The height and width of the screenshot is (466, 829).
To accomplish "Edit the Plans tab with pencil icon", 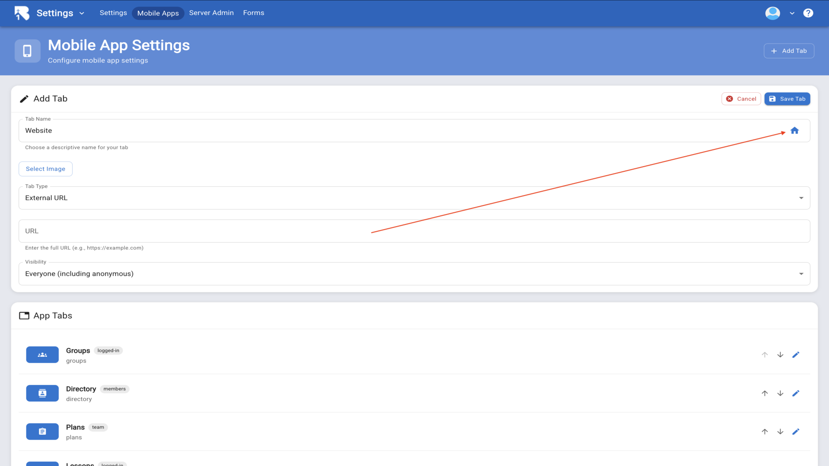I will point(796,431).
